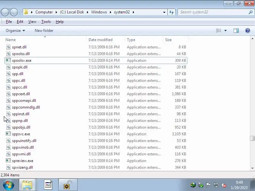Viewport: 255px width, 191px height.
Task: Click the Action Center flag tray icon
Action: tap(208, 185)
